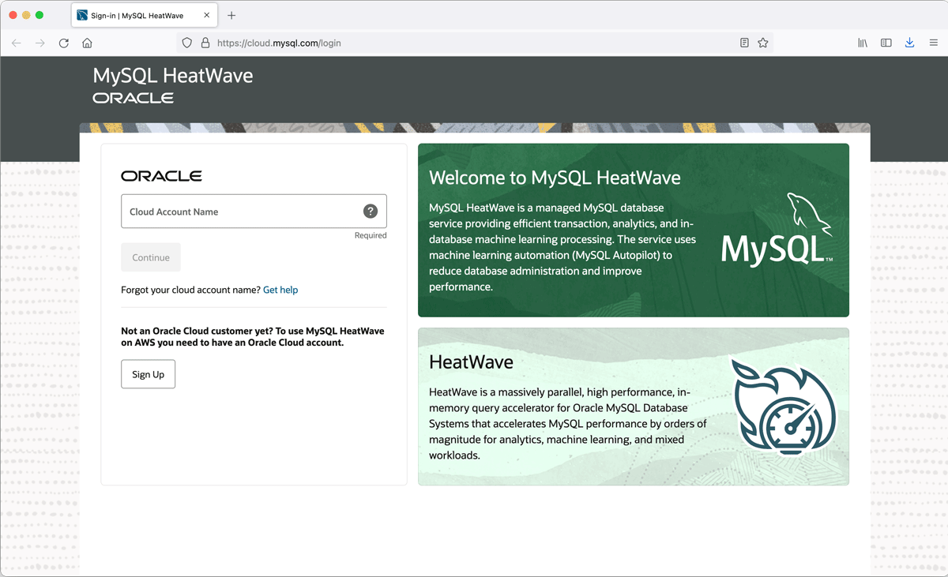Click the browser back arrow
The height and width of the screenshot is (577, 948).
click(x=17, y=43)
